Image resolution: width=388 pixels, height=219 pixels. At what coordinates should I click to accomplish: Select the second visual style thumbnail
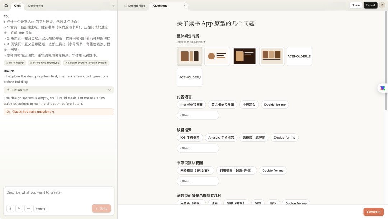click(x=217, y=56)
